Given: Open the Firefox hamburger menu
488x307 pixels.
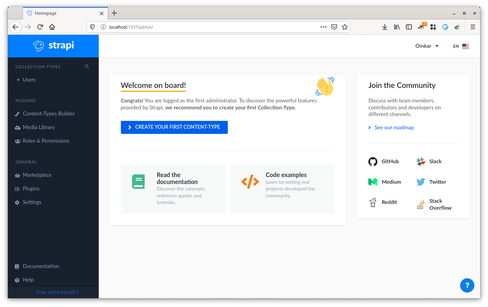Looking at the screenshot, I should click(x=473, y=27).
